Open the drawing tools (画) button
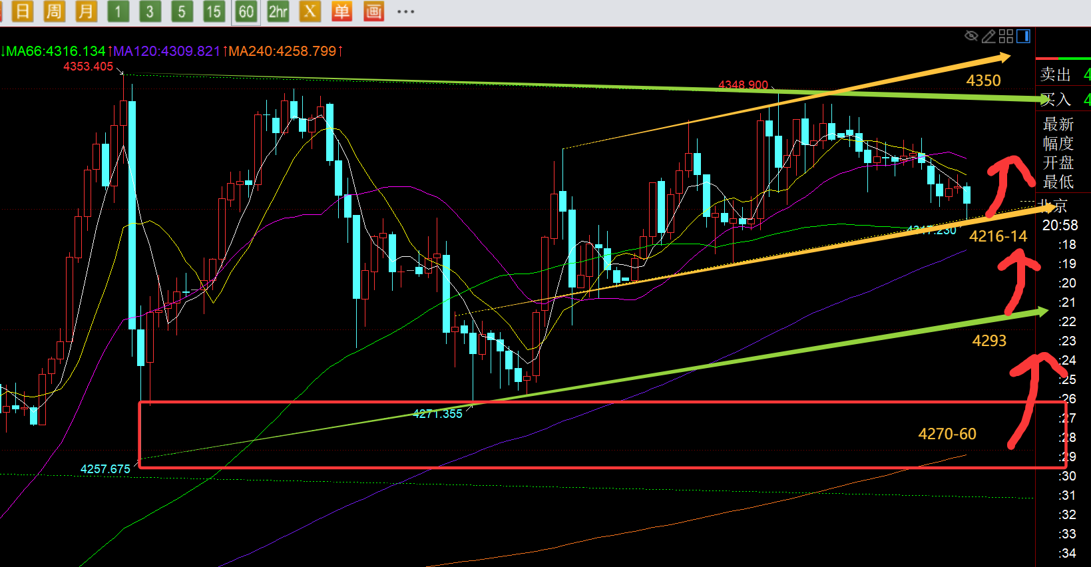The height and width of the screenshot is (567, 1091). coord(373,11)
